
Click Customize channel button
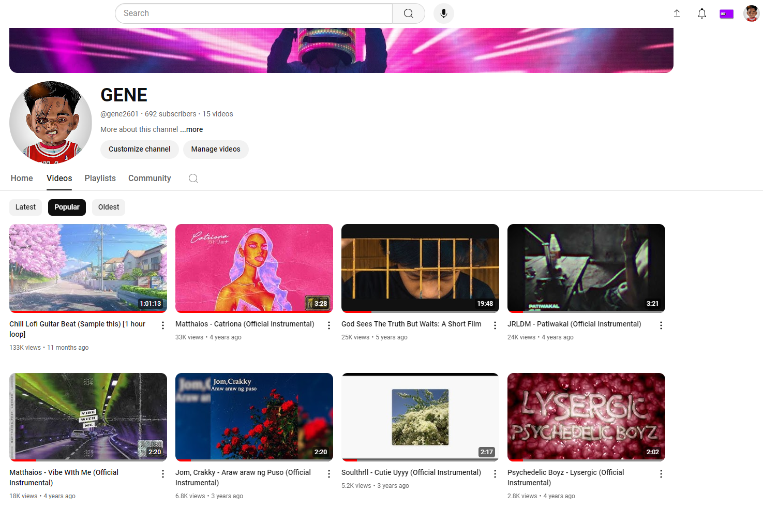tap(140, 150)
